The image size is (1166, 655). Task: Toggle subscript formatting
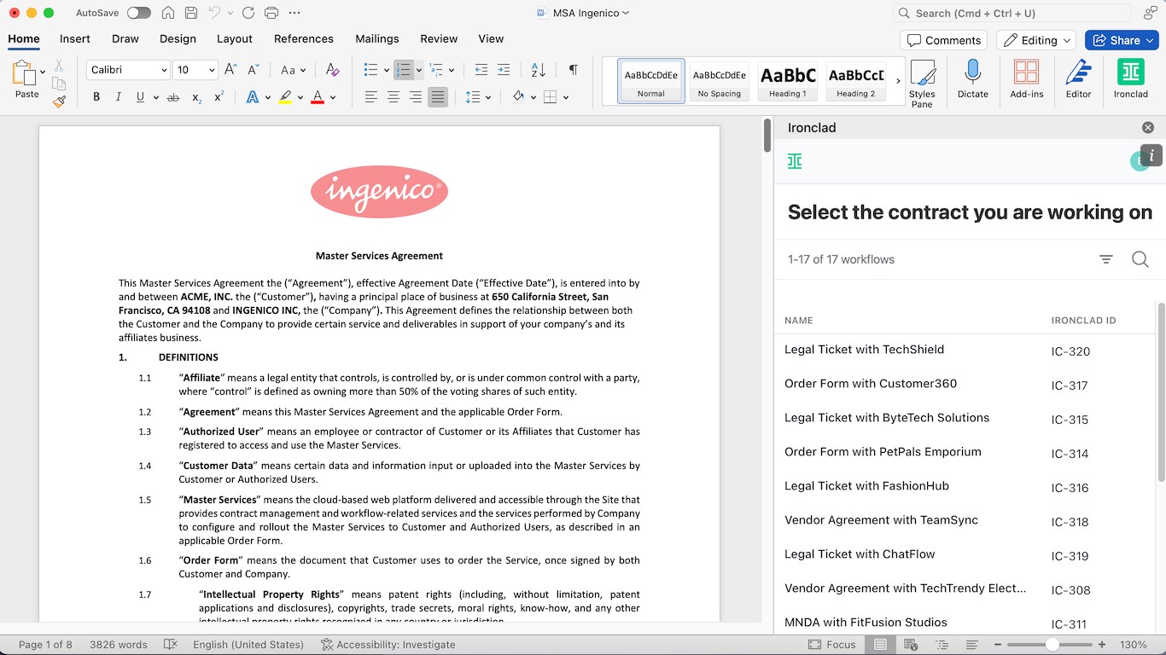click(x=196, y=97)
